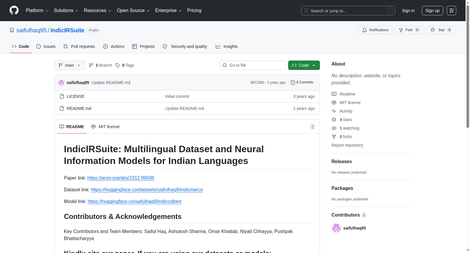Click the Activity pulse icon in About
The image size is (470, 253).
[x=334, y=111]
